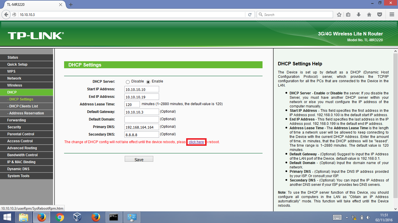Viewport: 398px width, 223px height.
Task: Click the browser back arrow button
Action: point(6,15)
